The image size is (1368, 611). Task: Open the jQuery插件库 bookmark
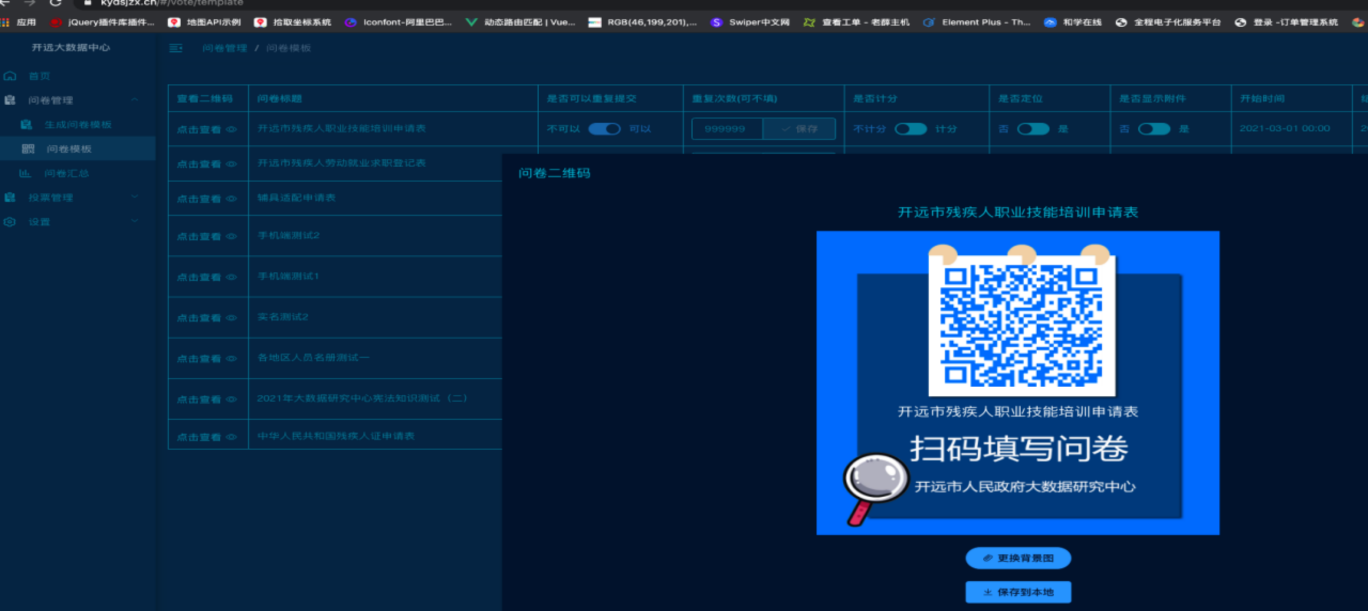click(x=102, y=22)
